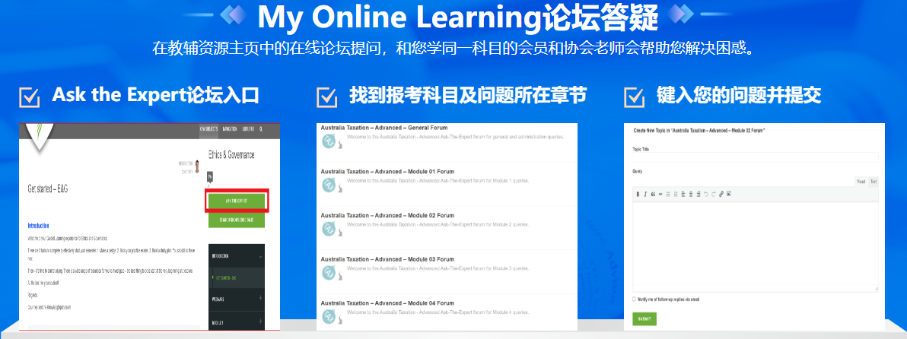Switch to the Text editor tab
The image size is (907, 339).
873,182
